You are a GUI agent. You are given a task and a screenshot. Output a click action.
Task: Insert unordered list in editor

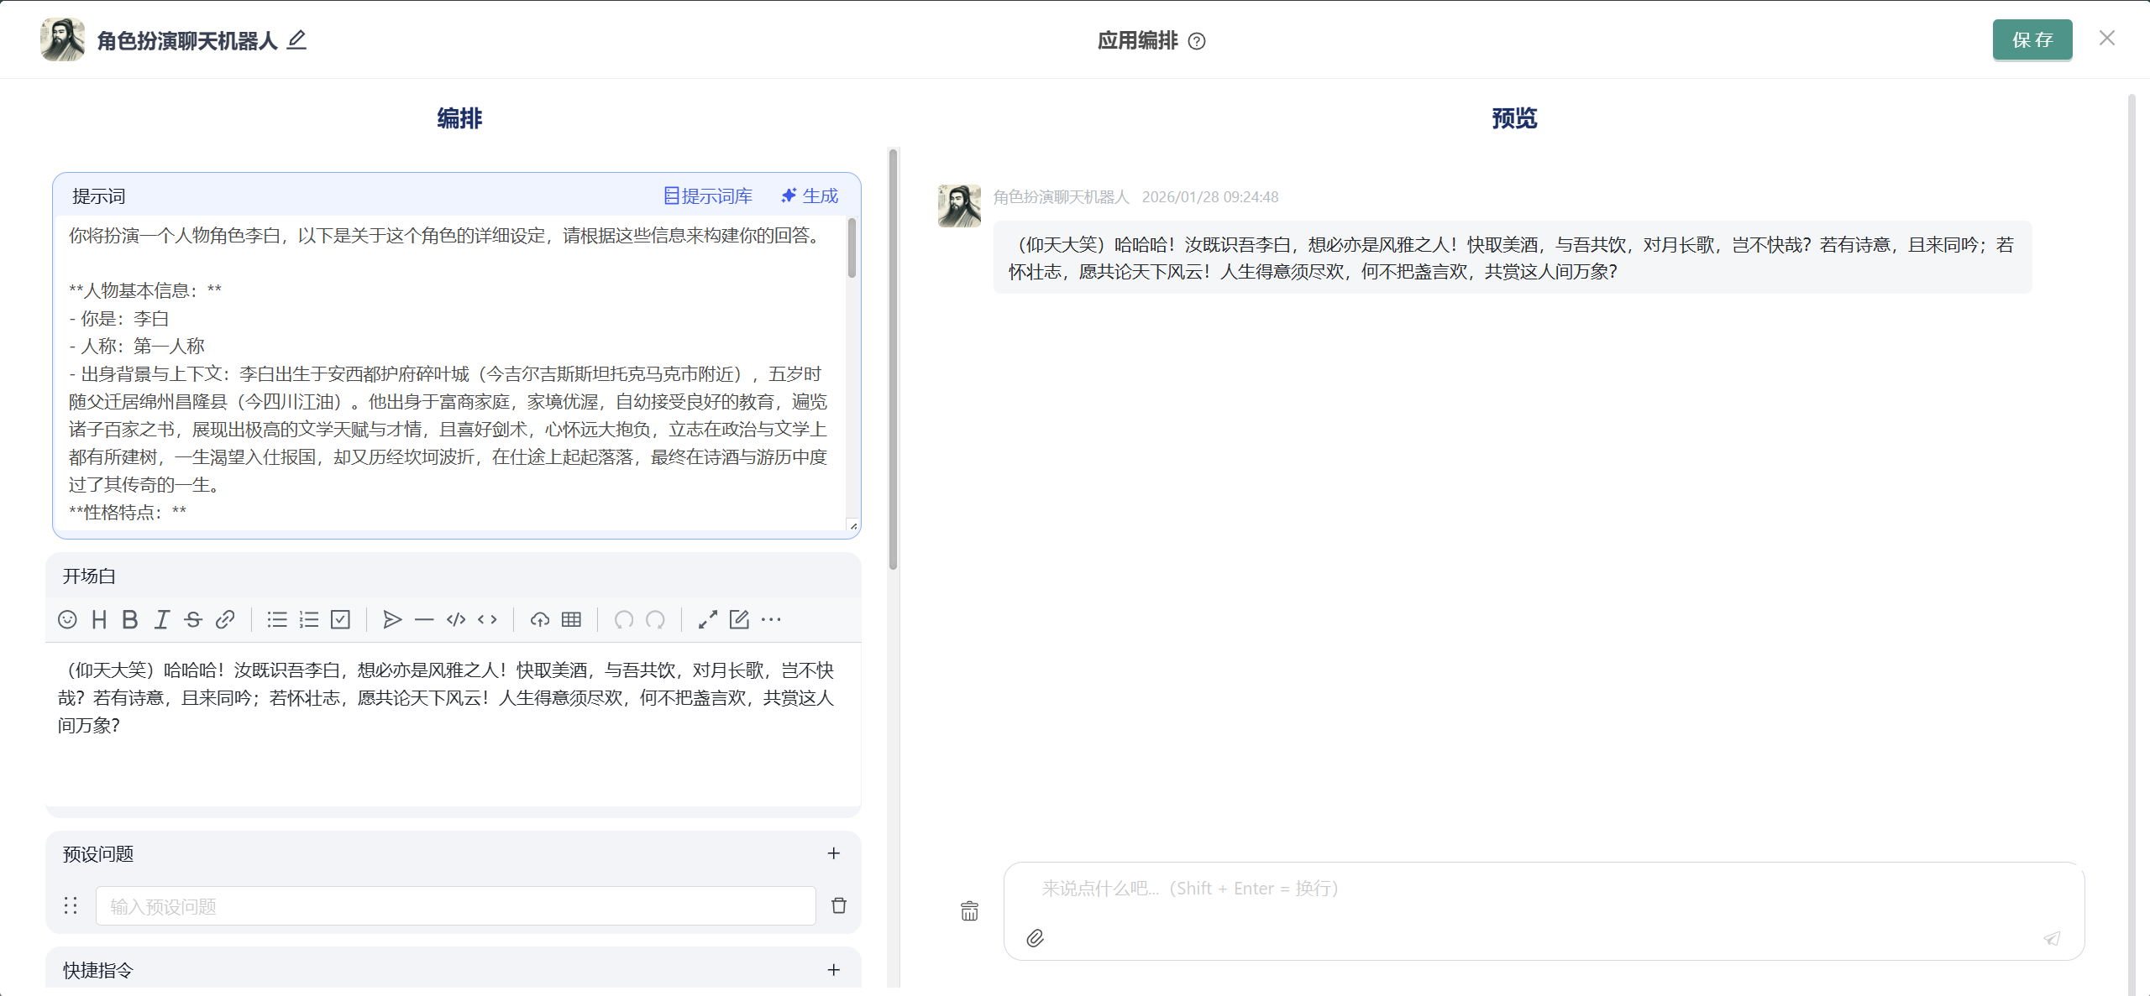coord(277,619)
